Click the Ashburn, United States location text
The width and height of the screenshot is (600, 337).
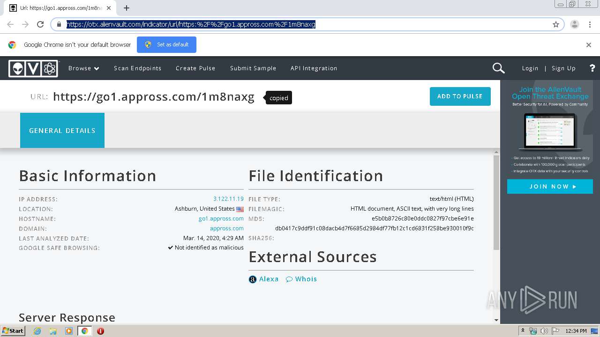(204, 209)
